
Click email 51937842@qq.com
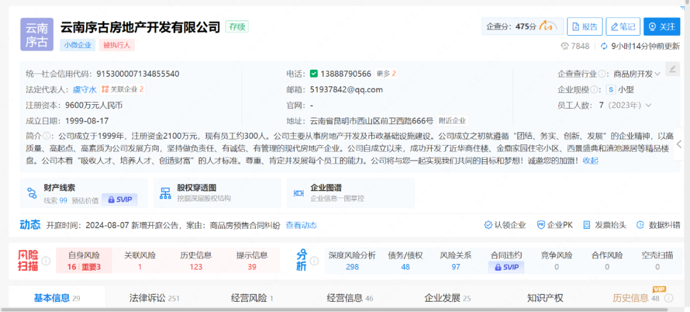point(346,90)
